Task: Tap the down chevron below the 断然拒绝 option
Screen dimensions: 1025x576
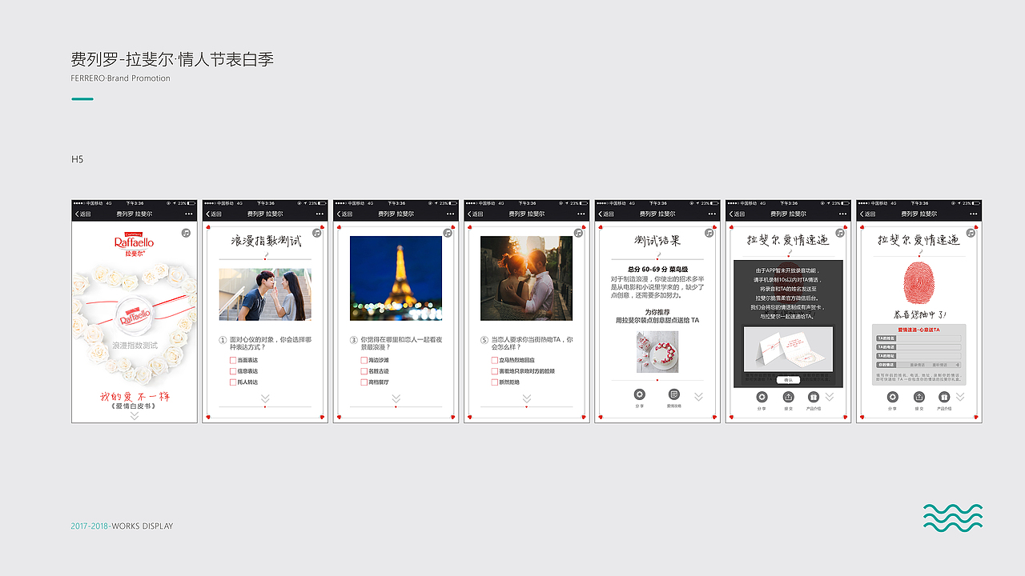Action: tap(526, 398)
